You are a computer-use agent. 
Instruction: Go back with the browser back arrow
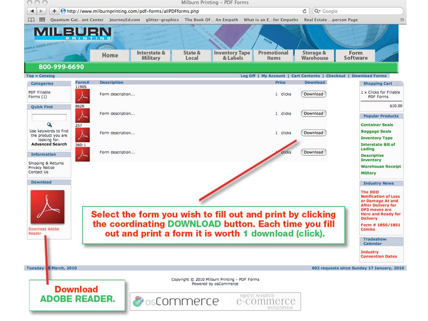point(32,11)
